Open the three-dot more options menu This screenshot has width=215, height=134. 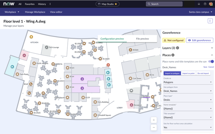click(x=210, y=21)
